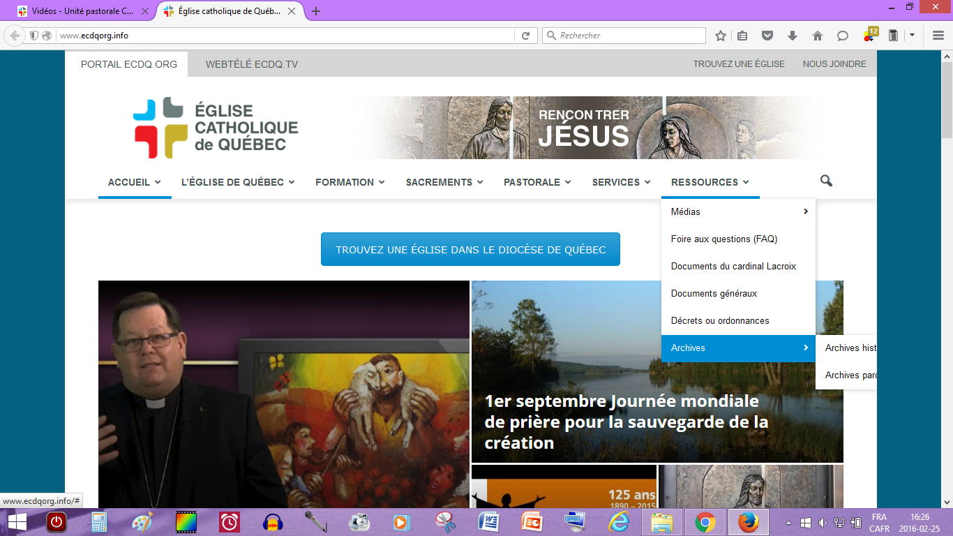Open Documents généraux entry
This screenshot has height=536, width=953.
click(x=738, y=293)
